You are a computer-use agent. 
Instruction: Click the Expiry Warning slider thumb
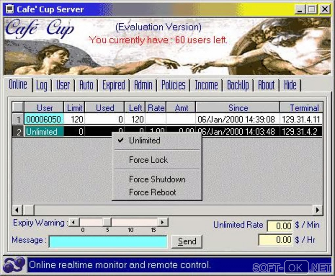pos(107,222)
